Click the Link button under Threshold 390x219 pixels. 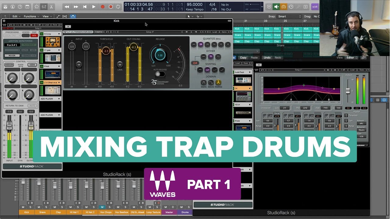click(x=120, y=64)
